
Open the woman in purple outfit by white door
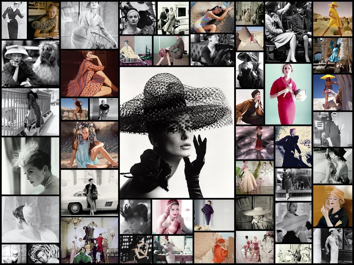(214, 215)
